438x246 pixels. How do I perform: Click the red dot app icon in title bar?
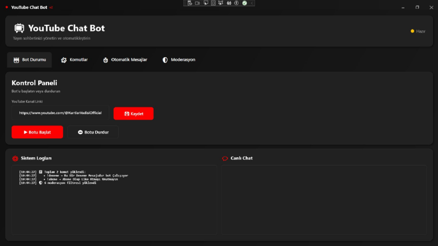(x=7, y=7)
